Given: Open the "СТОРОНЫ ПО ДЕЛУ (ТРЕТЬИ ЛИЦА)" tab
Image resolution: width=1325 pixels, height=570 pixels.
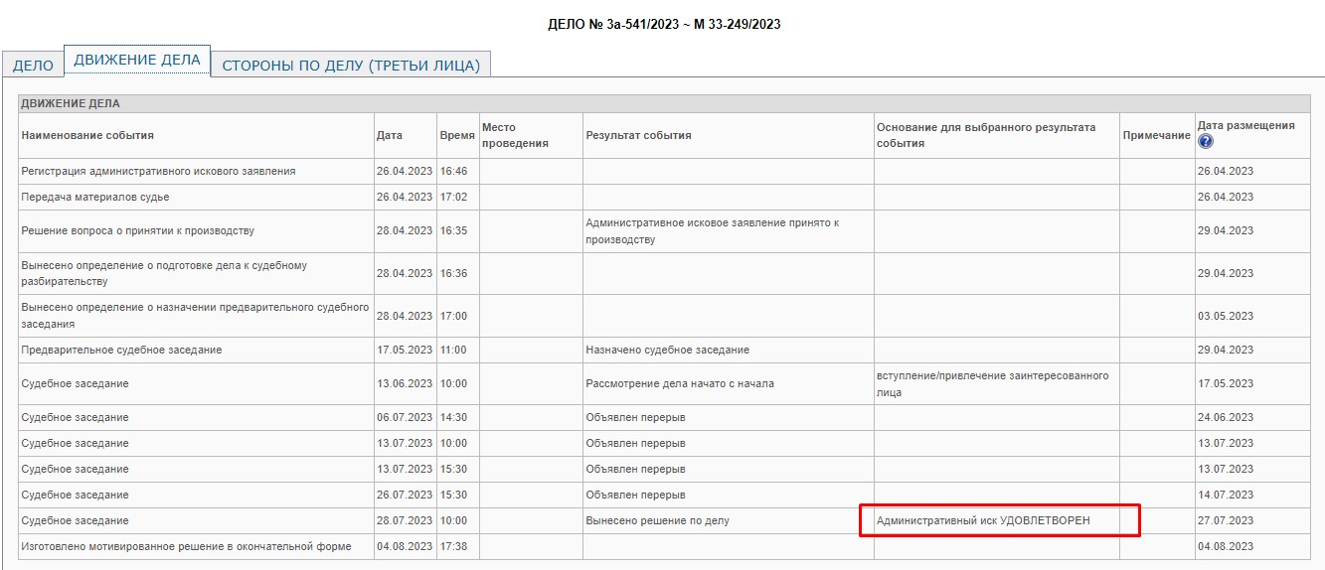Looking at the screenshot, I should 351,66.
